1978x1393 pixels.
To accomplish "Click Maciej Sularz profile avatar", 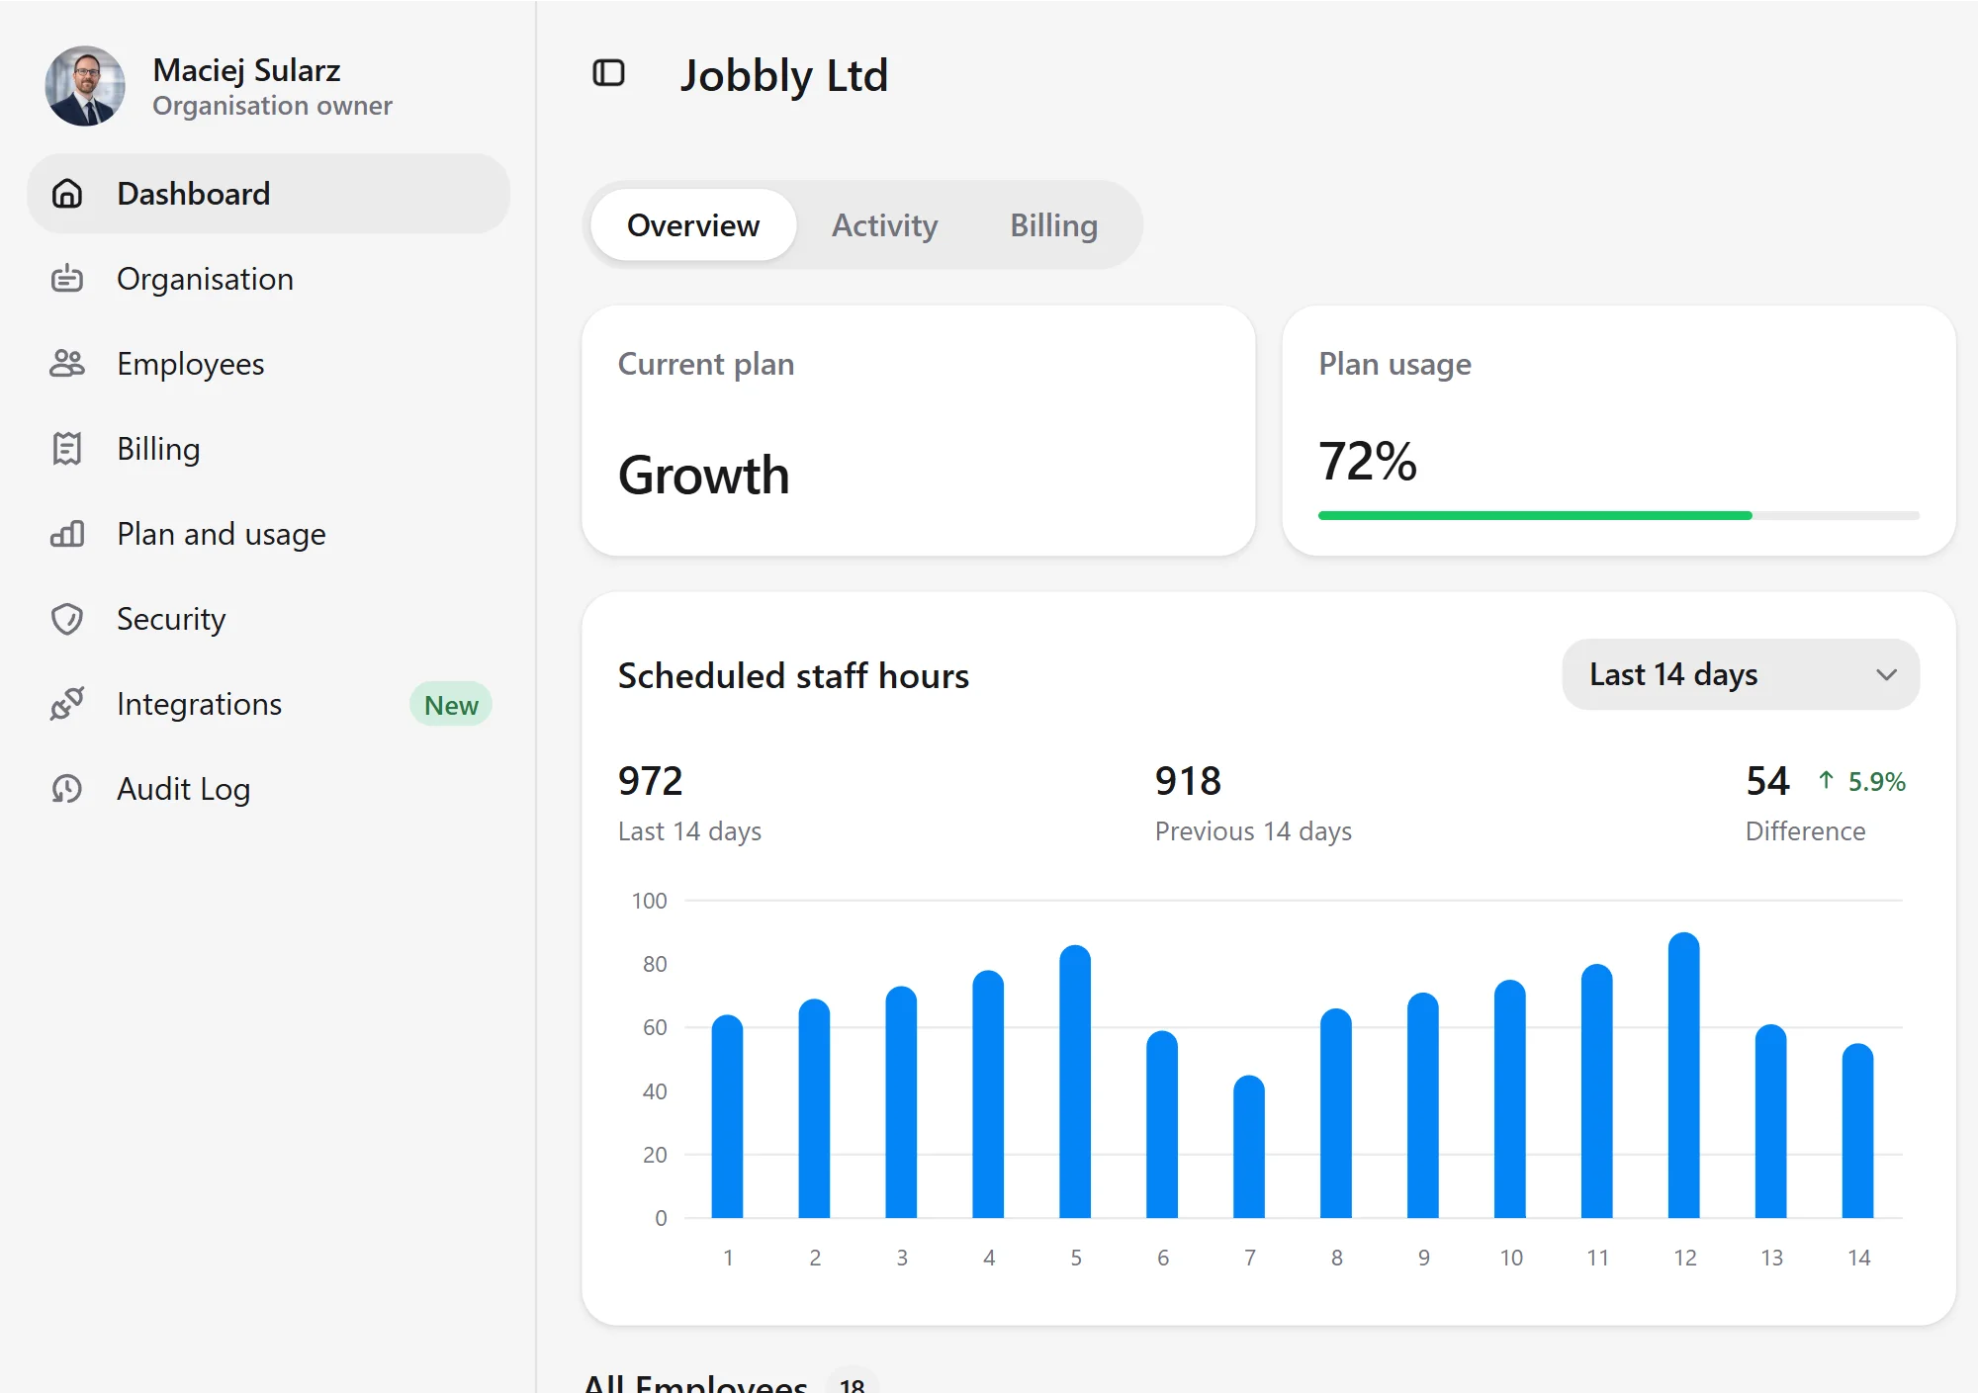I will pos(85,86).
